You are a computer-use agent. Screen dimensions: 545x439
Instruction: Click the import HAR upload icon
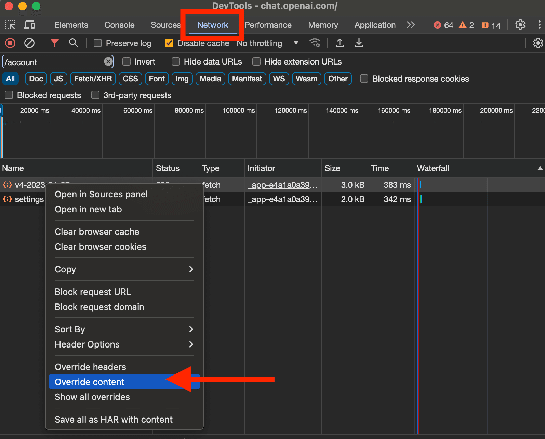pos(340,43)
